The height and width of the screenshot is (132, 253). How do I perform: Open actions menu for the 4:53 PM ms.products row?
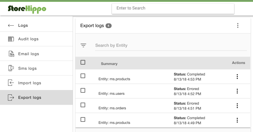point(237,76)
